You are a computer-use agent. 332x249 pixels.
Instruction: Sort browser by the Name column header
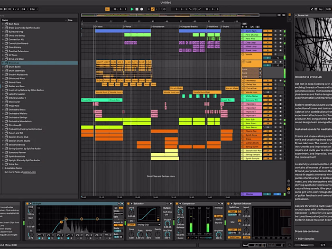coord(34,20)
